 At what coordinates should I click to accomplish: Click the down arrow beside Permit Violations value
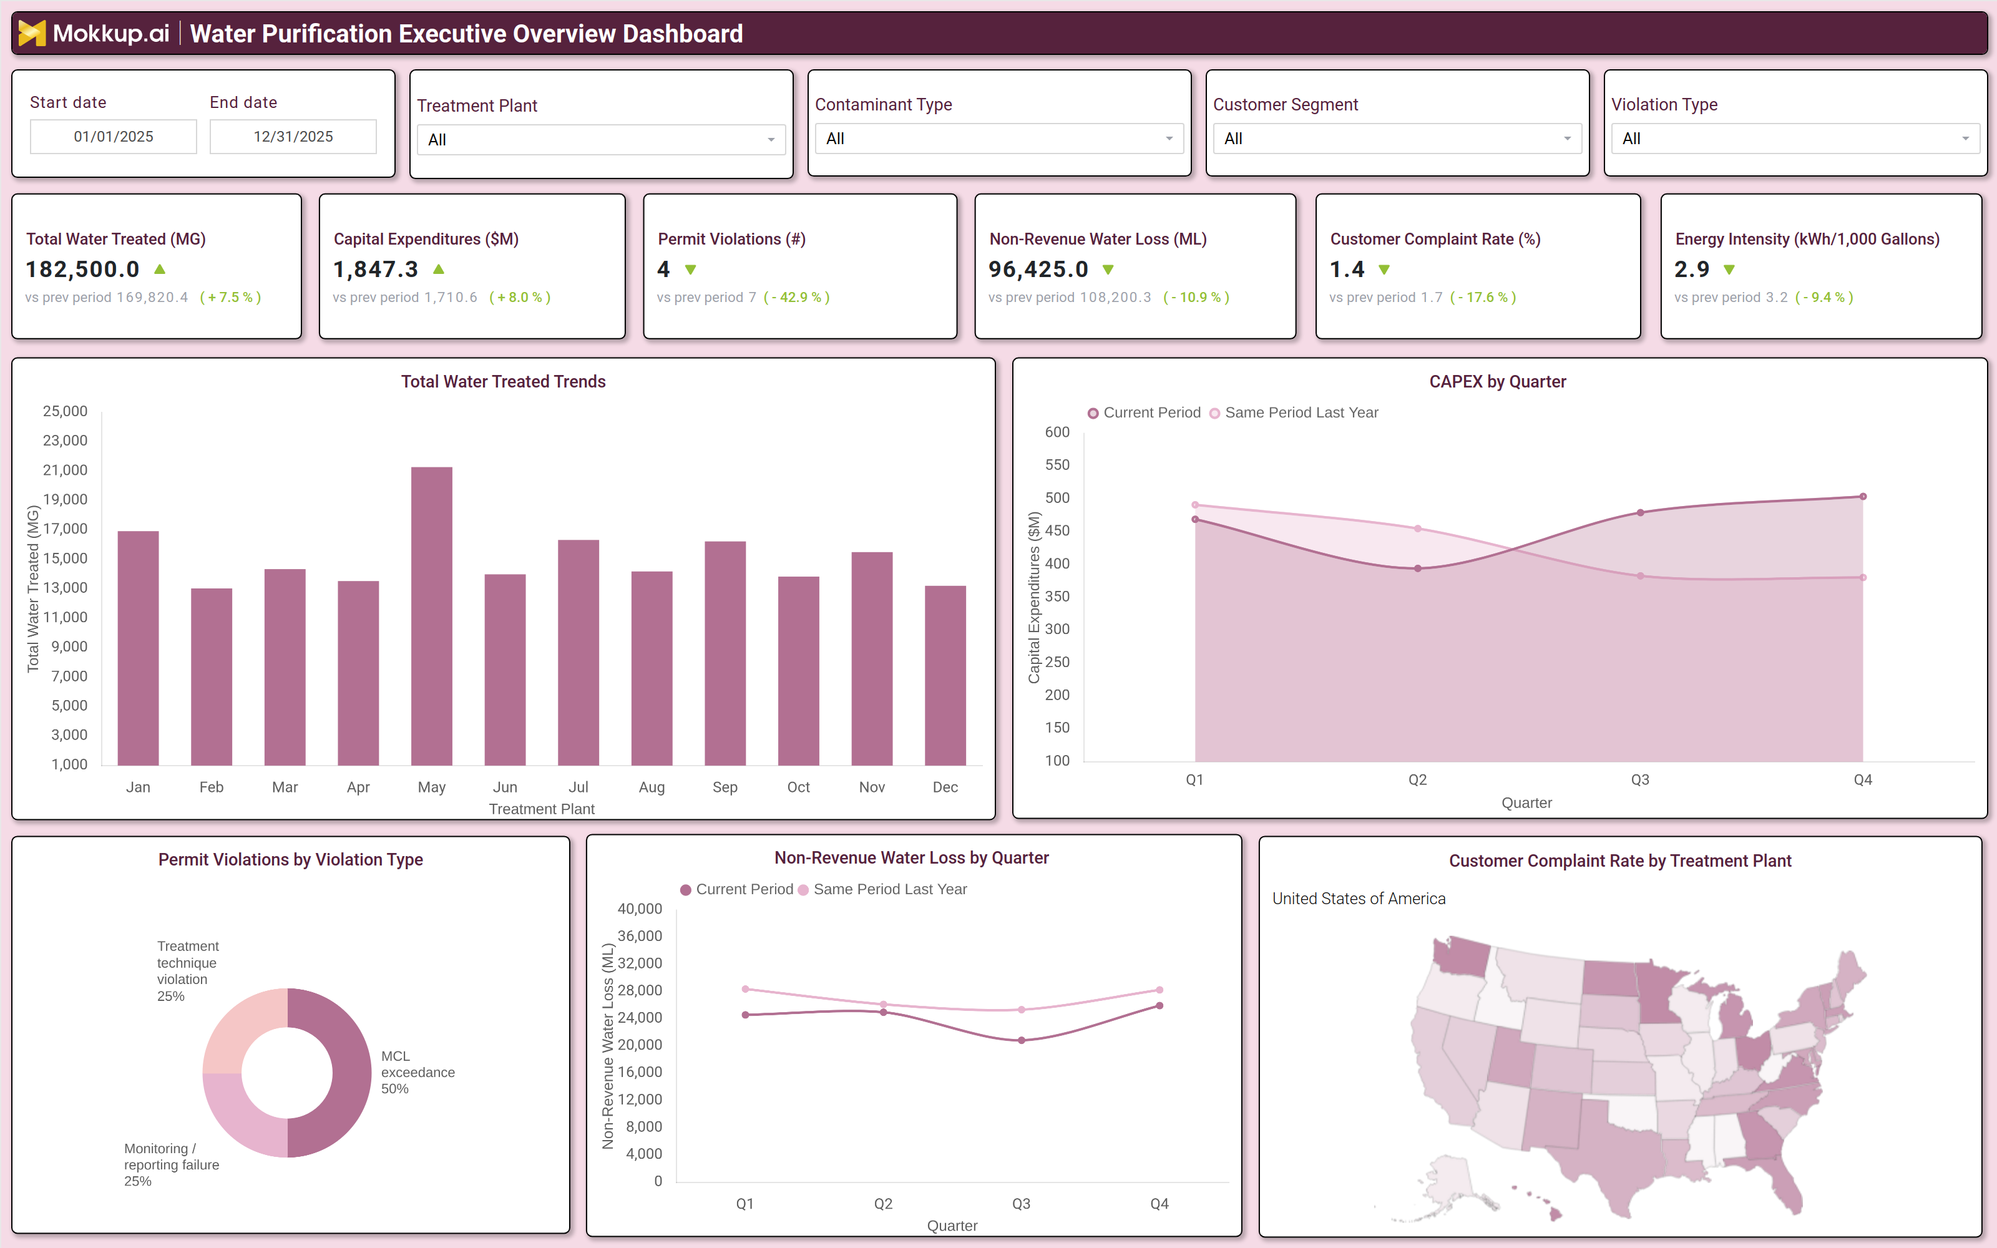coord(691,270)
